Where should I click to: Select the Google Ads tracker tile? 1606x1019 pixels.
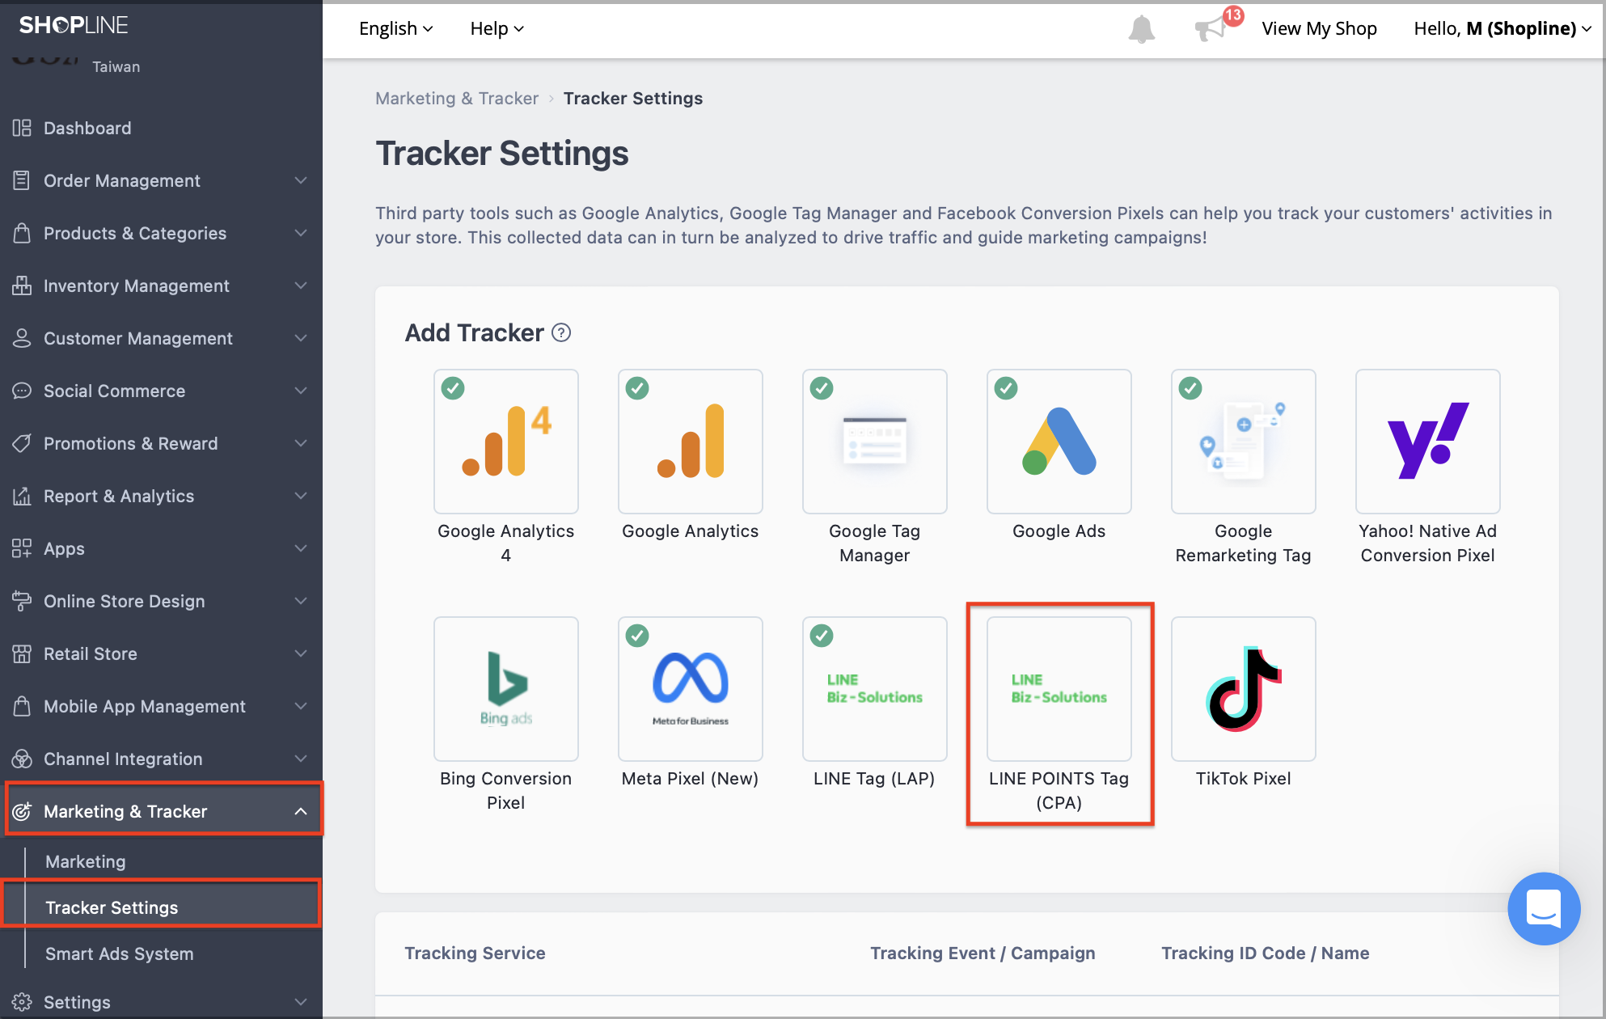point(1059,442)
